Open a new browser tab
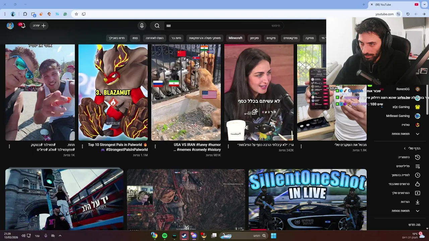Screen dimensions: 429x241 [x=364, y=4]
